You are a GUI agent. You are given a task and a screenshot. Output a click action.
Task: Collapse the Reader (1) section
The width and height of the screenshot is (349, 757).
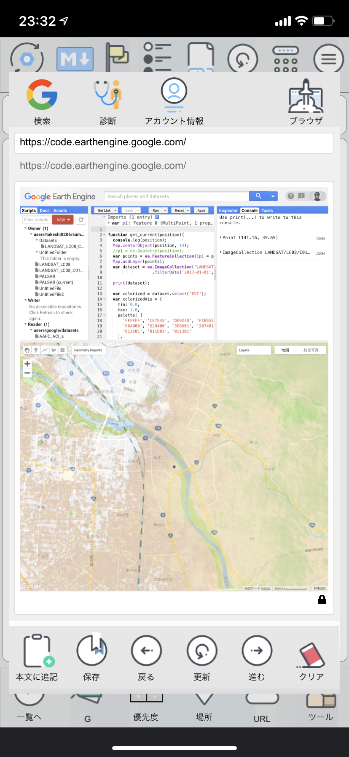pos(25,324)
